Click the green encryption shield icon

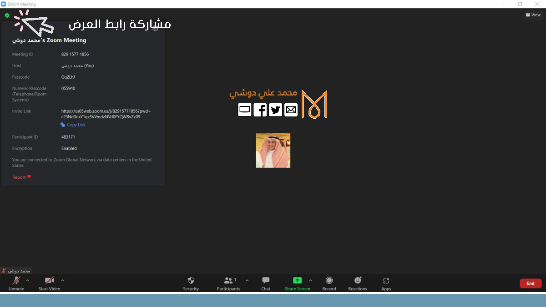pyautogui.click(x=7, y=15)
